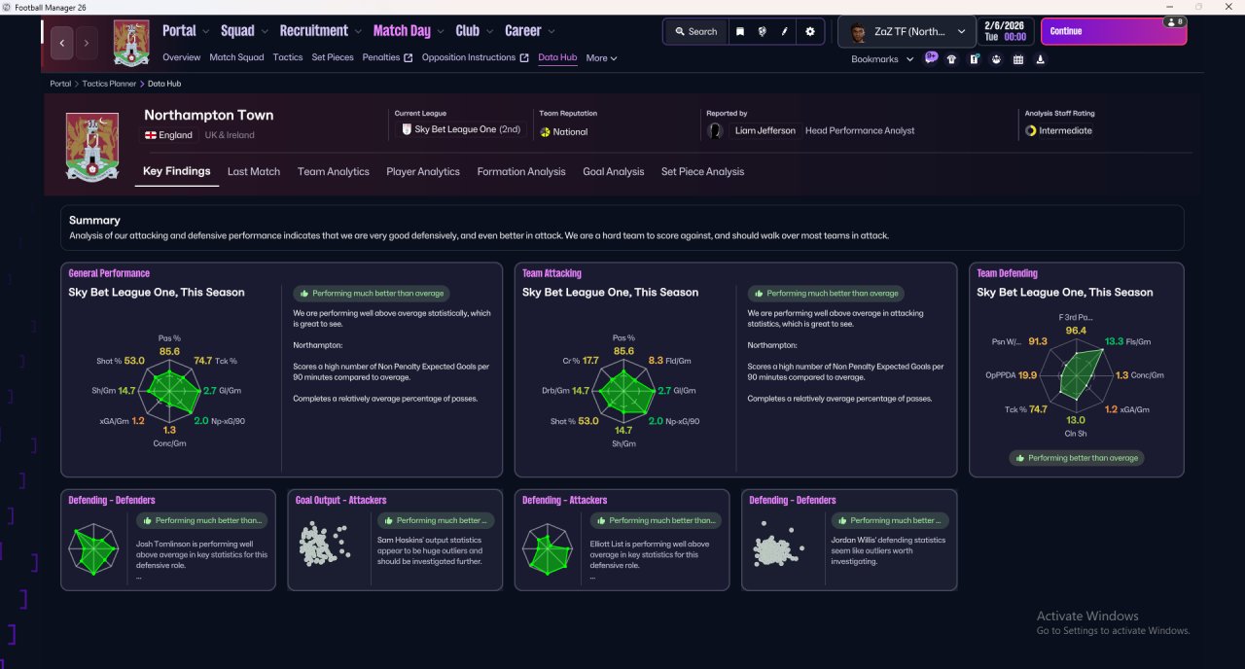Open settings via the gear icon
1245x669 pixels.
tap(810, 31)
